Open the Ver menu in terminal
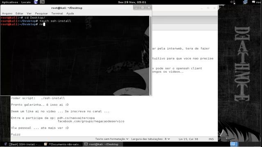Viewport: 262px width, 147px height. tap(29, 13)
